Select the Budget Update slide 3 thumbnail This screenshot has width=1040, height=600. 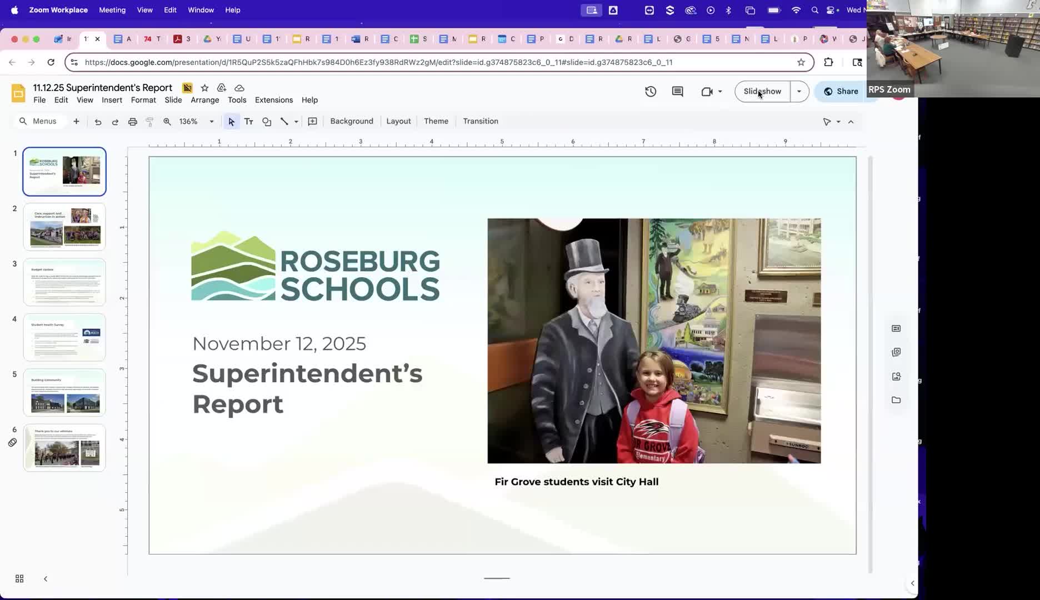click(64, 282)
